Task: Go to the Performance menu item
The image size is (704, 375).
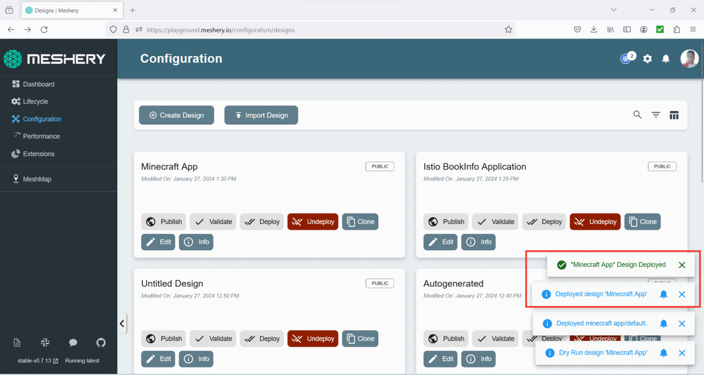Action: click(41, 136)
